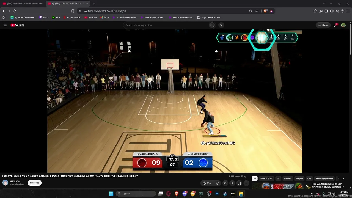
Task: Show the browser sidebar panel
Action: coord(326,11)
